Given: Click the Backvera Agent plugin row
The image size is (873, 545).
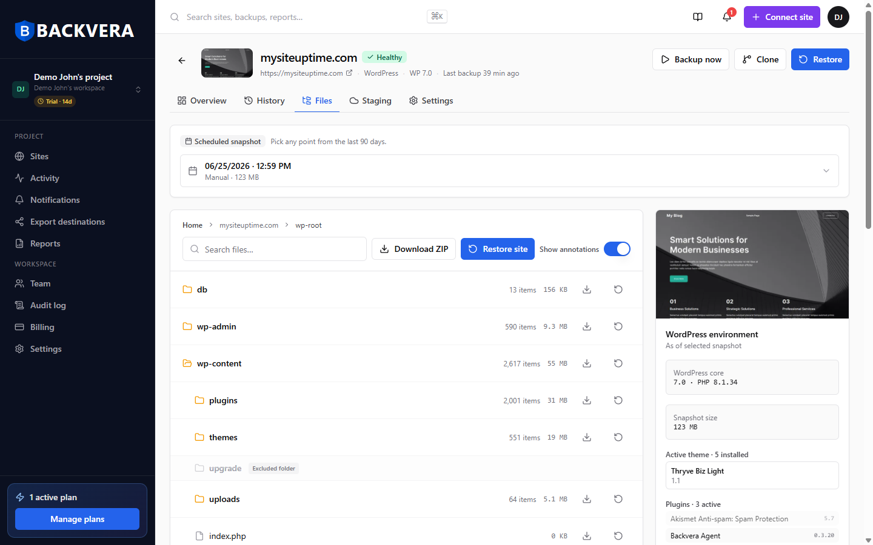Looking at the screenshot, I should point(752,536).
